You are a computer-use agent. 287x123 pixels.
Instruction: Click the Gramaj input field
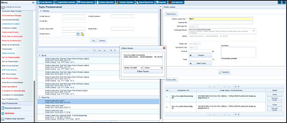pos(200,51)
